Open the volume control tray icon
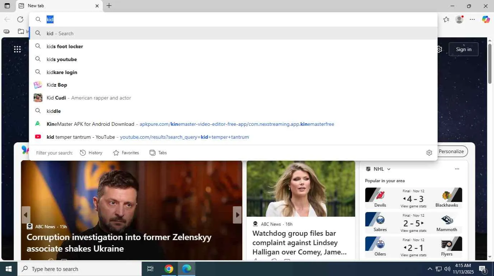 tap(447, 269)
